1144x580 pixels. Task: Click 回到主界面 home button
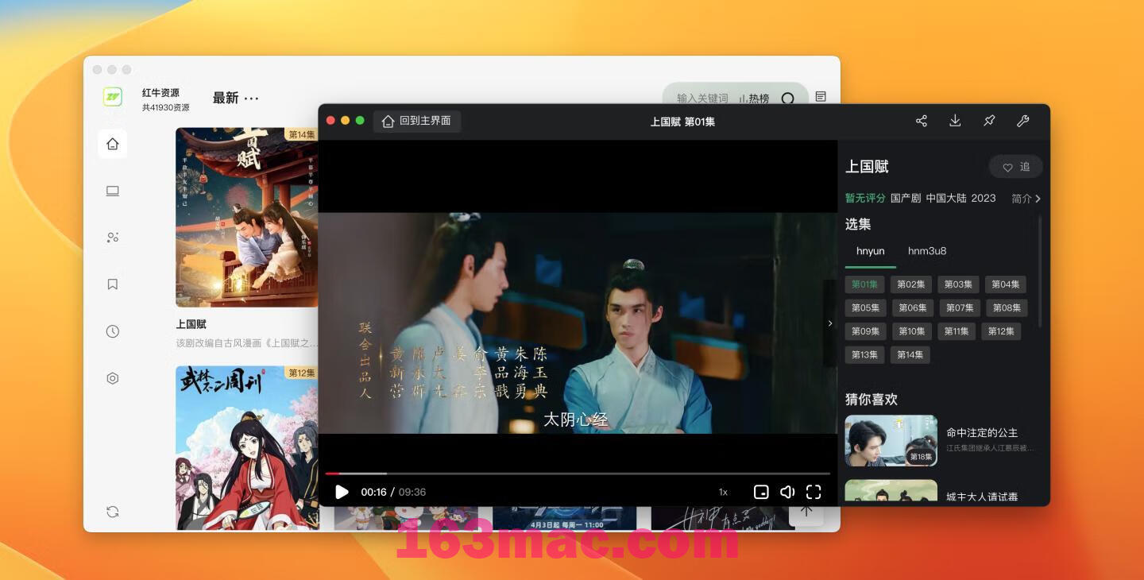[417, 121]
